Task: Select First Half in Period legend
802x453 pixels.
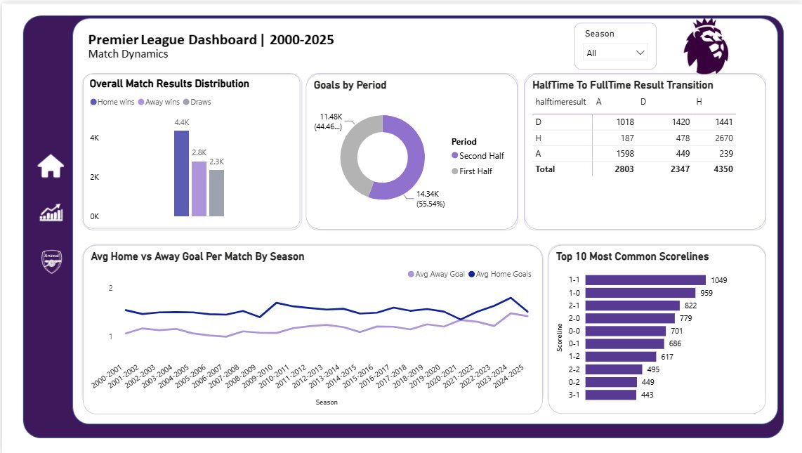Action: [x=472, y=171]
